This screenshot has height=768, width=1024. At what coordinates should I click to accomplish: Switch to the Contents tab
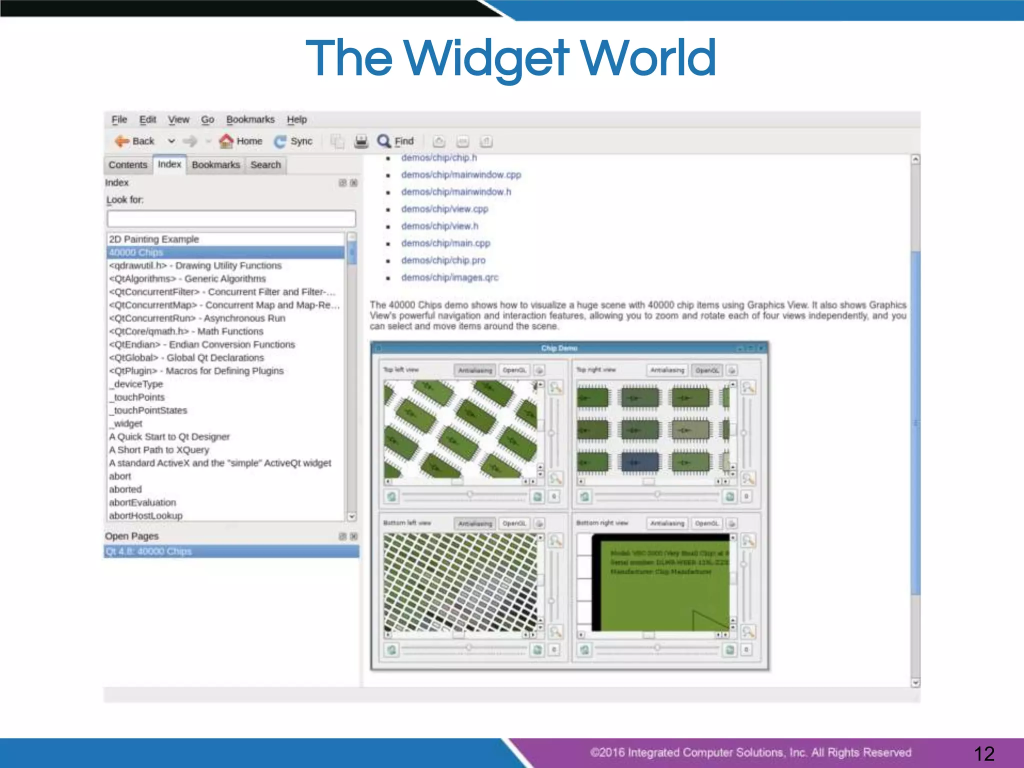click(128, 165)
